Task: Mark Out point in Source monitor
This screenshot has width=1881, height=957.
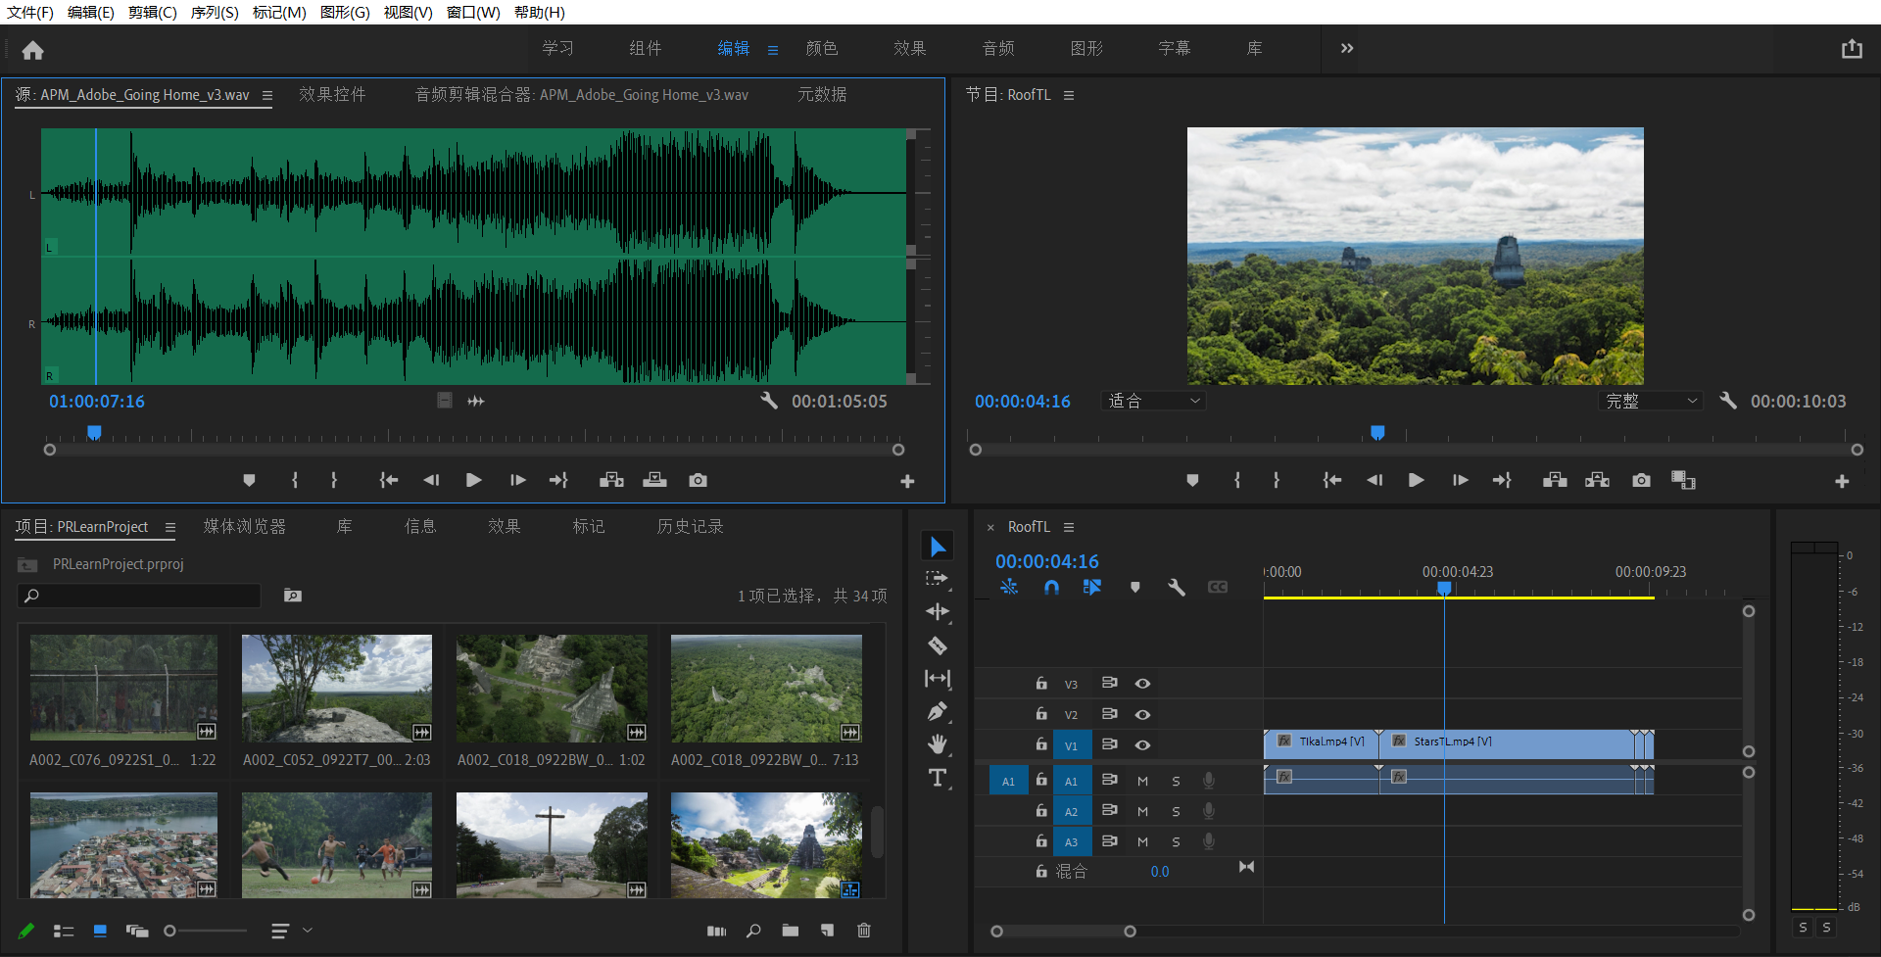Action: click(334, 480)
